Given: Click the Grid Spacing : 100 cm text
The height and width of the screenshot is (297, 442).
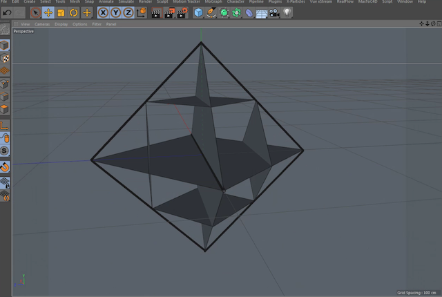Looking at the screenshot, I should [416, 293].
